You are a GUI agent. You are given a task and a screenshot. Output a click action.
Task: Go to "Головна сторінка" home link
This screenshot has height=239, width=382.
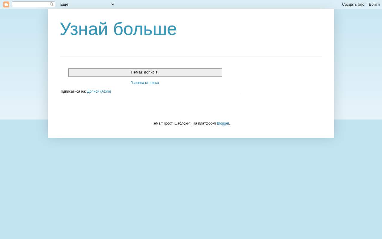tap(145, 83)
